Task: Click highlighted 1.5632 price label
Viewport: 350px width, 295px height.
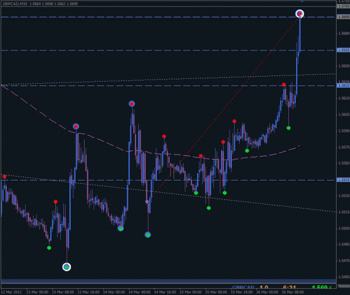Action: (x=343, y=85)
